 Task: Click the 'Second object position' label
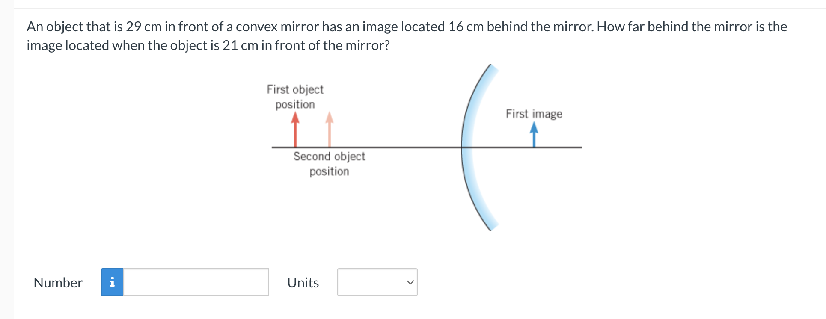329,164
